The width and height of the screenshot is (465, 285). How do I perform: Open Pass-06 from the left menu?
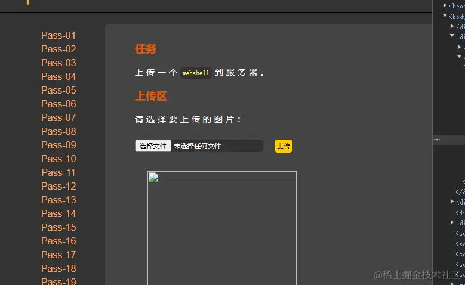click(58, 104)
